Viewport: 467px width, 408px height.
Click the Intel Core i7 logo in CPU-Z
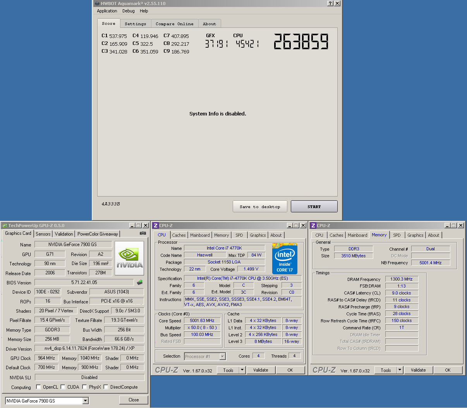[285, 258]
